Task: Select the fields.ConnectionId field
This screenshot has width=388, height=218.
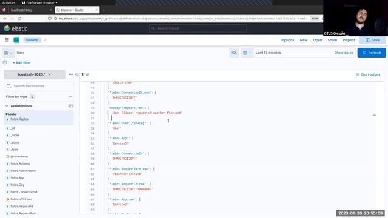Action: click(x=24, y=192)
